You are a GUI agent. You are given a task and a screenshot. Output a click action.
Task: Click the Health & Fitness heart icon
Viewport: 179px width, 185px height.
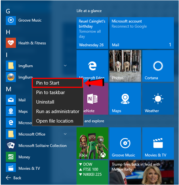point(11,43)
